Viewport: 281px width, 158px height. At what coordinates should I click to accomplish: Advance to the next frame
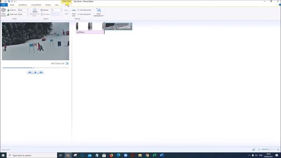click(x=41, y=72)
